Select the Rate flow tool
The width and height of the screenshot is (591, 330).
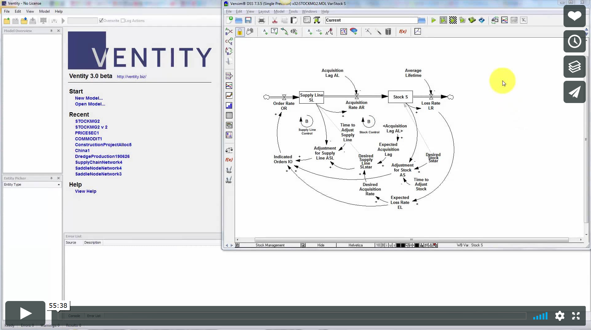pyautogui.click(x=294, y=32)
